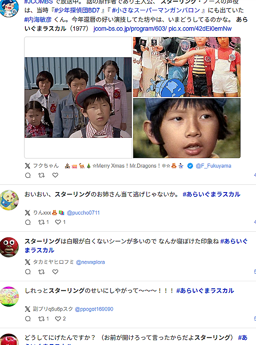256x345 pixels.
Task: Open the jcom-bs.co.jp/program/603/ link
Action: click(x=130, y=29)
